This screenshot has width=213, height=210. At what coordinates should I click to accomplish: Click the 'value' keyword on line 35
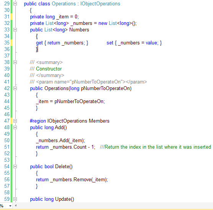click(x=151, y=43)
